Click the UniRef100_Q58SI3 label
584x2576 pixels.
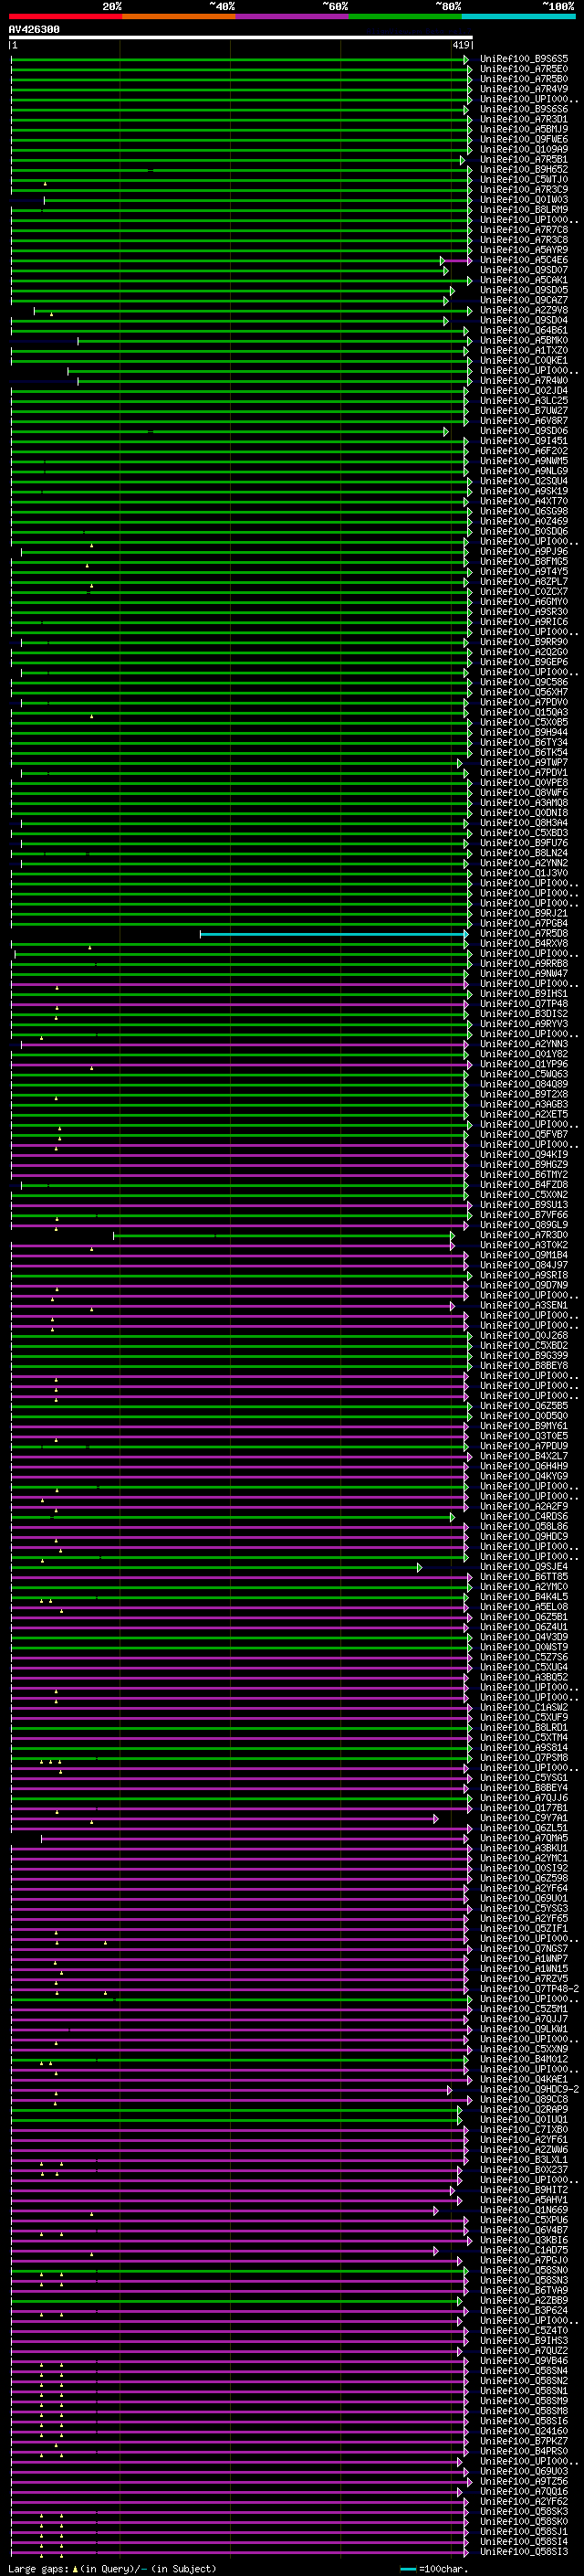(524, 2552)
